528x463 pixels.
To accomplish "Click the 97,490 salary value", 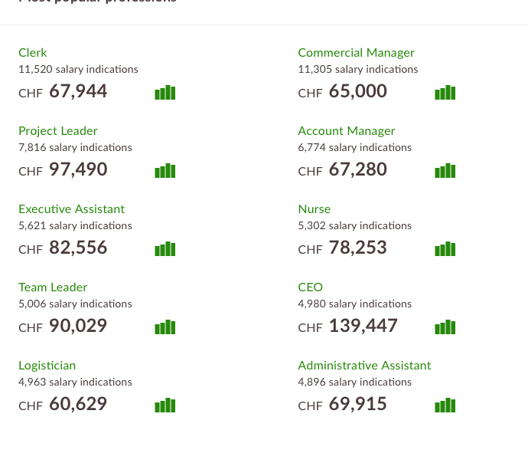I will (78, 169).
